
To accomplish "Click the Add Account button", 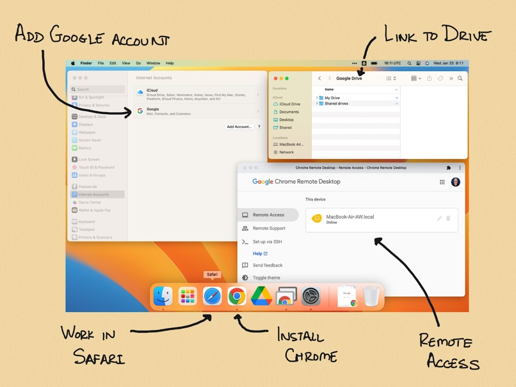I will click(x=238, y=126).
